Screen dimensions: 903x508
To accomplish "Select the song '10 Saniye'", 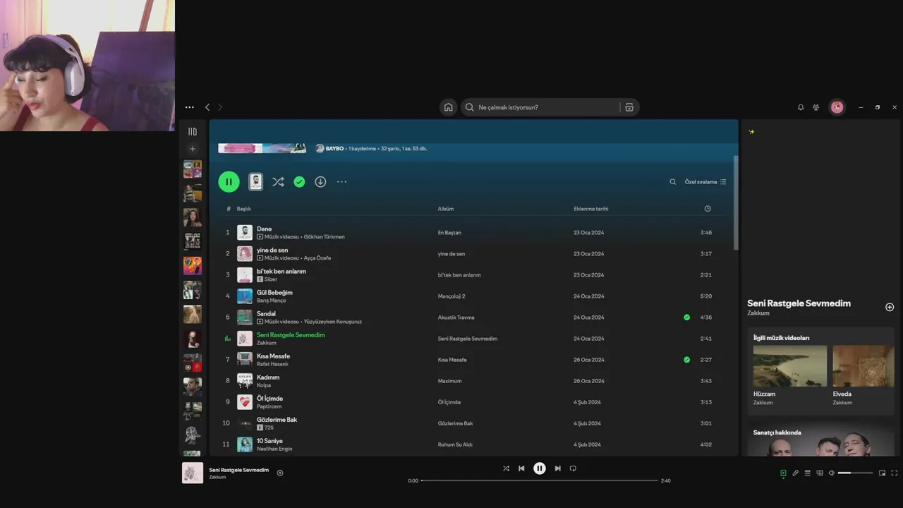I will click(269, 440).
